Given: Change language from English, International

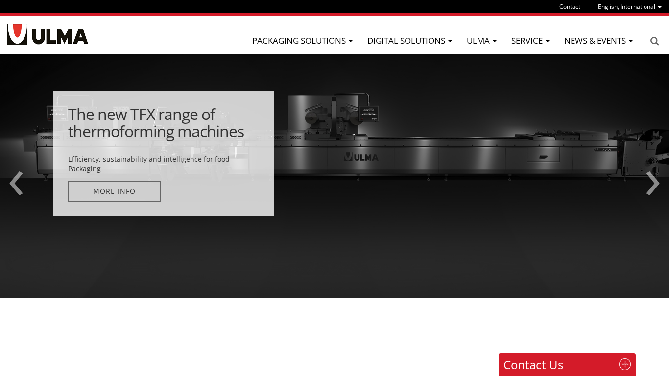Looking at the screenshot, I should 629,7.
